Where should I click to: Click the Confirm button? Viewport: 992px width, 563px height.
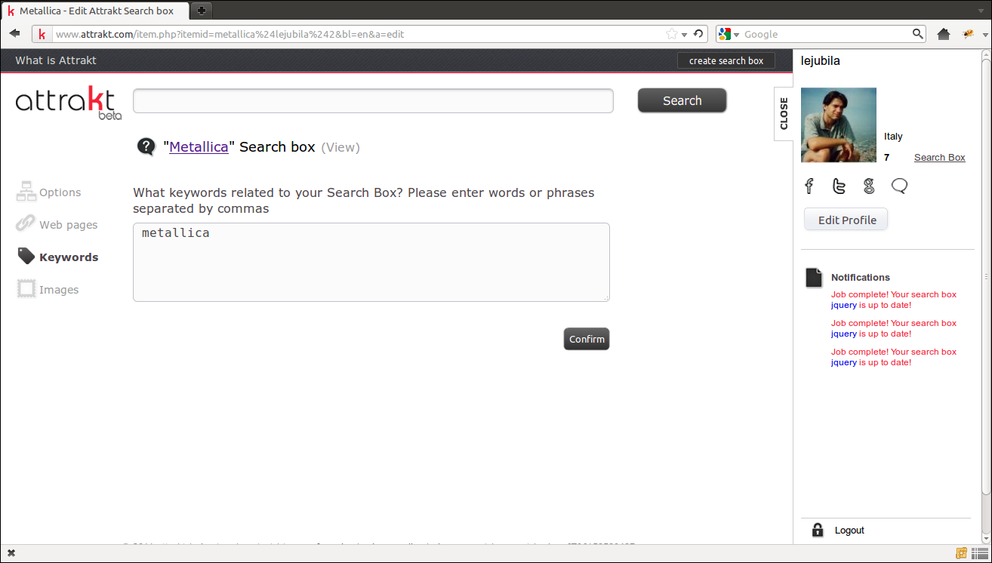[587, 339]
